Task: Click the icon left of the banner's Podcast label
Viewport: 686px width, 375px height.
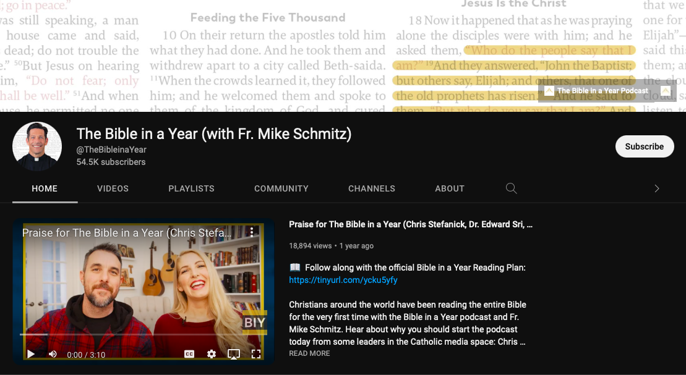Action: point(549,91)
